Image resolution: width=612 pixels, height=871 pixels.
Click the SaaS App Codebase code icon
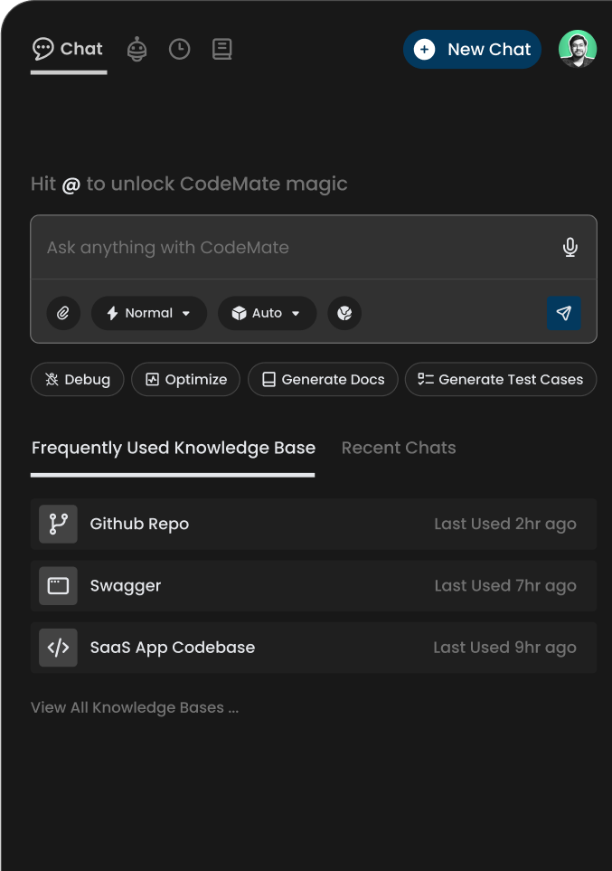coord(58,648)
